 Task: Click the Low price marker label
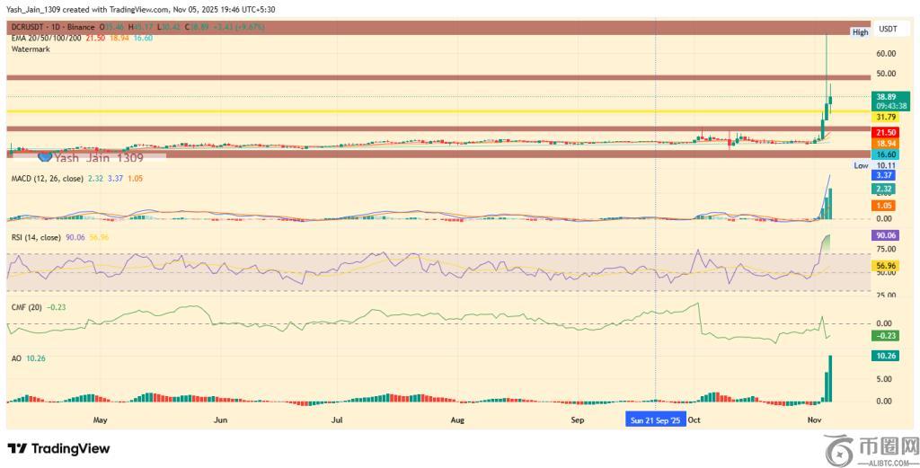click(861, 165)
